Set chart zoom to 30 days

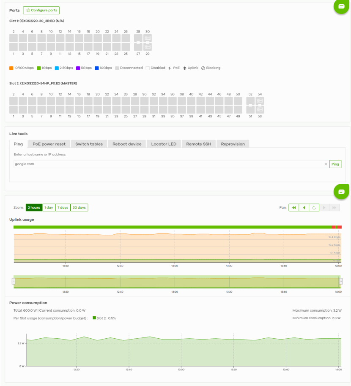[79, 208]
